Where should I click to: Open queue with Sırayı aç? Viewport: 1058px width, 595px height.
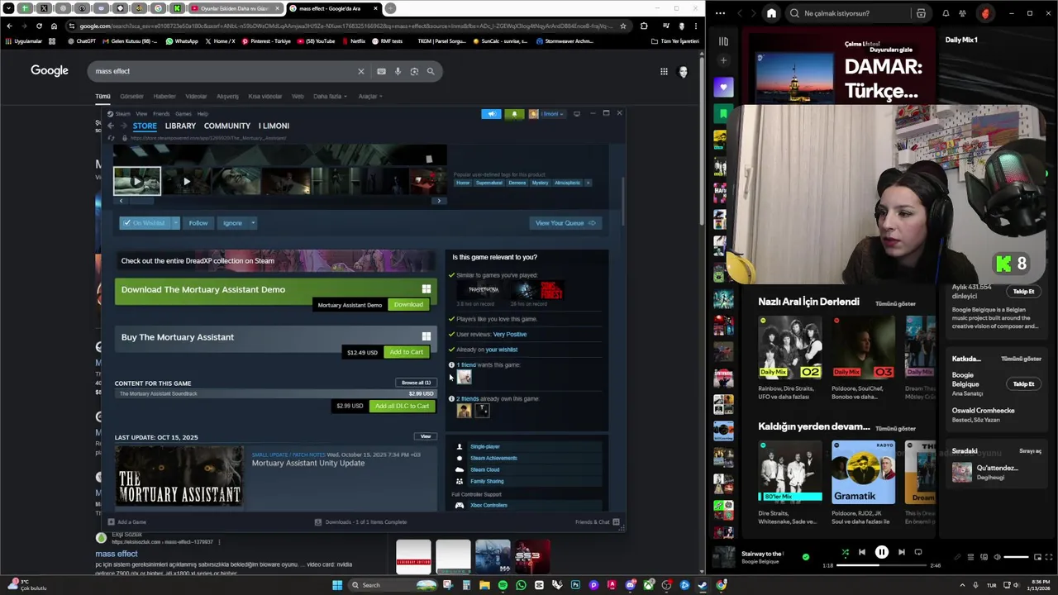[x=1030, y=451]
